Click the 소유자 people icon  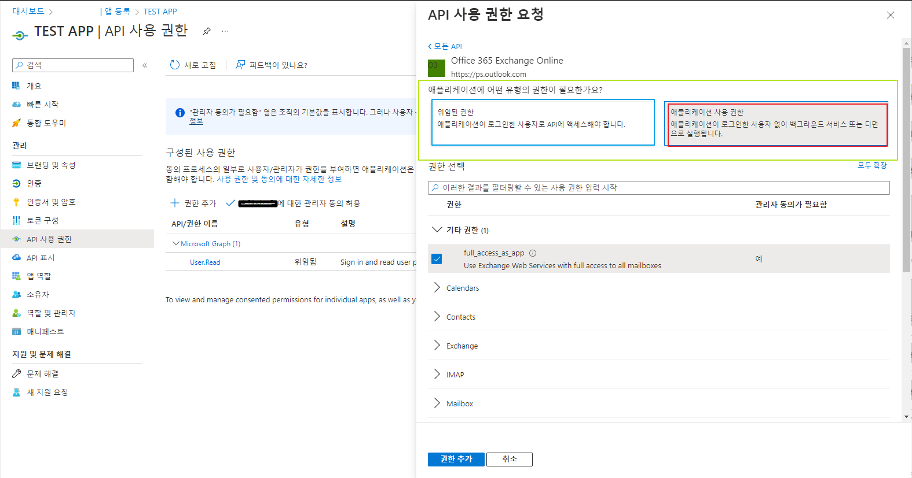point(16,294)
